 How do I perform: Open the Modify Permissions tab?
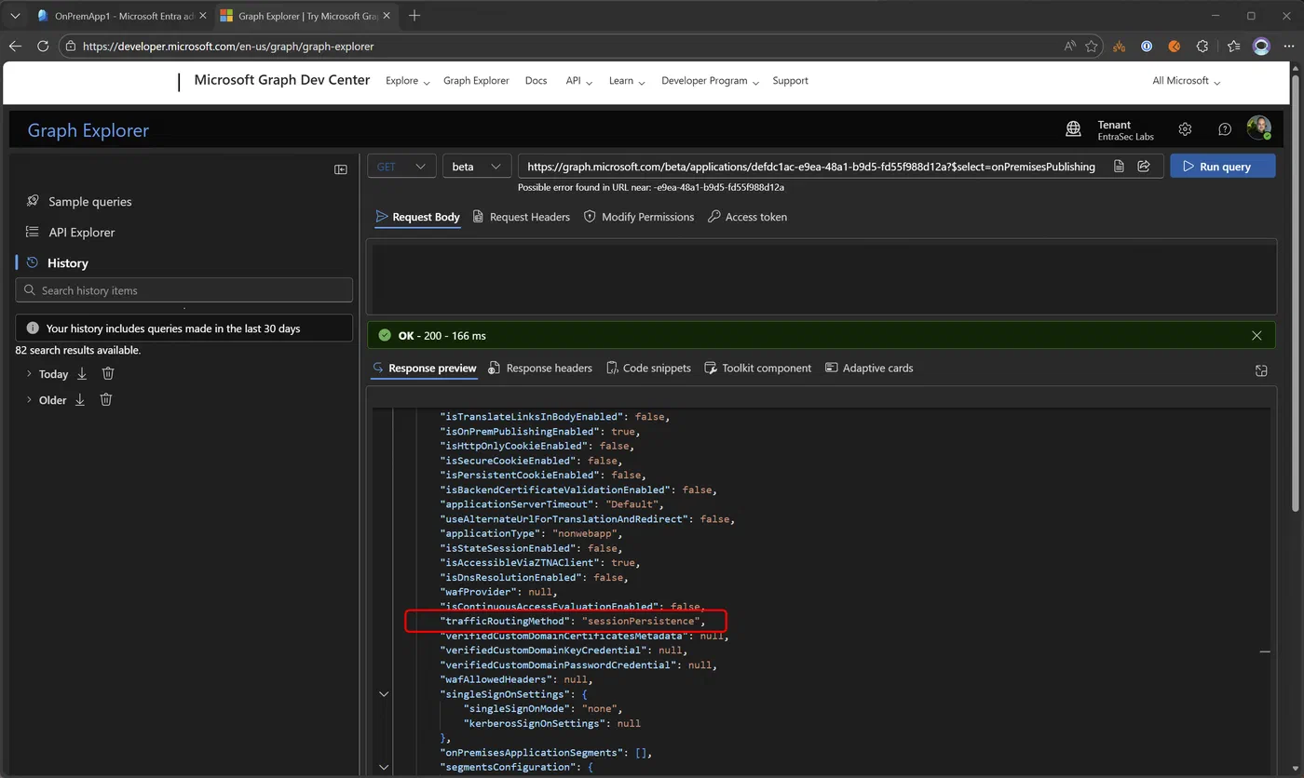[x=639, y=217]
